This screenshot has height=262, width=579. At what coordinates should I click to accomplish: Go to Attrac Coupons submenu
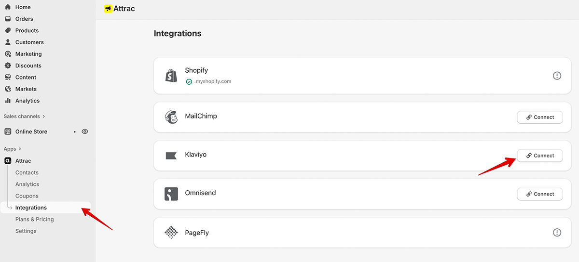(27, 196)
